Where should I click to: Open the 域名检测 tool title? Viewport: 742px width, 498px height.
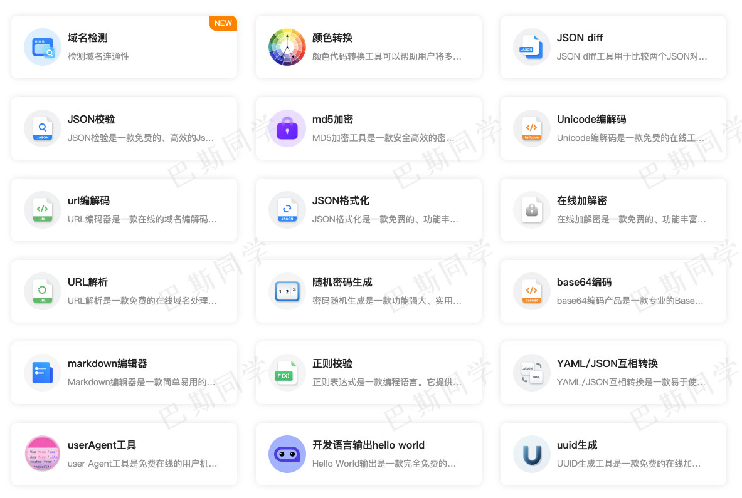tap(88, 38)
